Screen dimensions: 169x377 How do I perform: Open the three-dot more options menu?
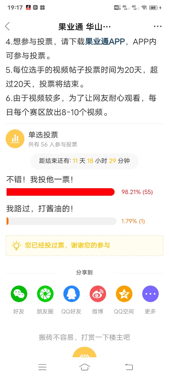click(158, 26)
